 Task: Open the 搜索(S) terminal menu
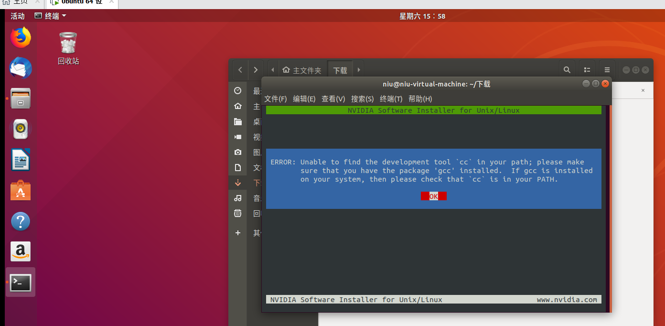(362, 99)
